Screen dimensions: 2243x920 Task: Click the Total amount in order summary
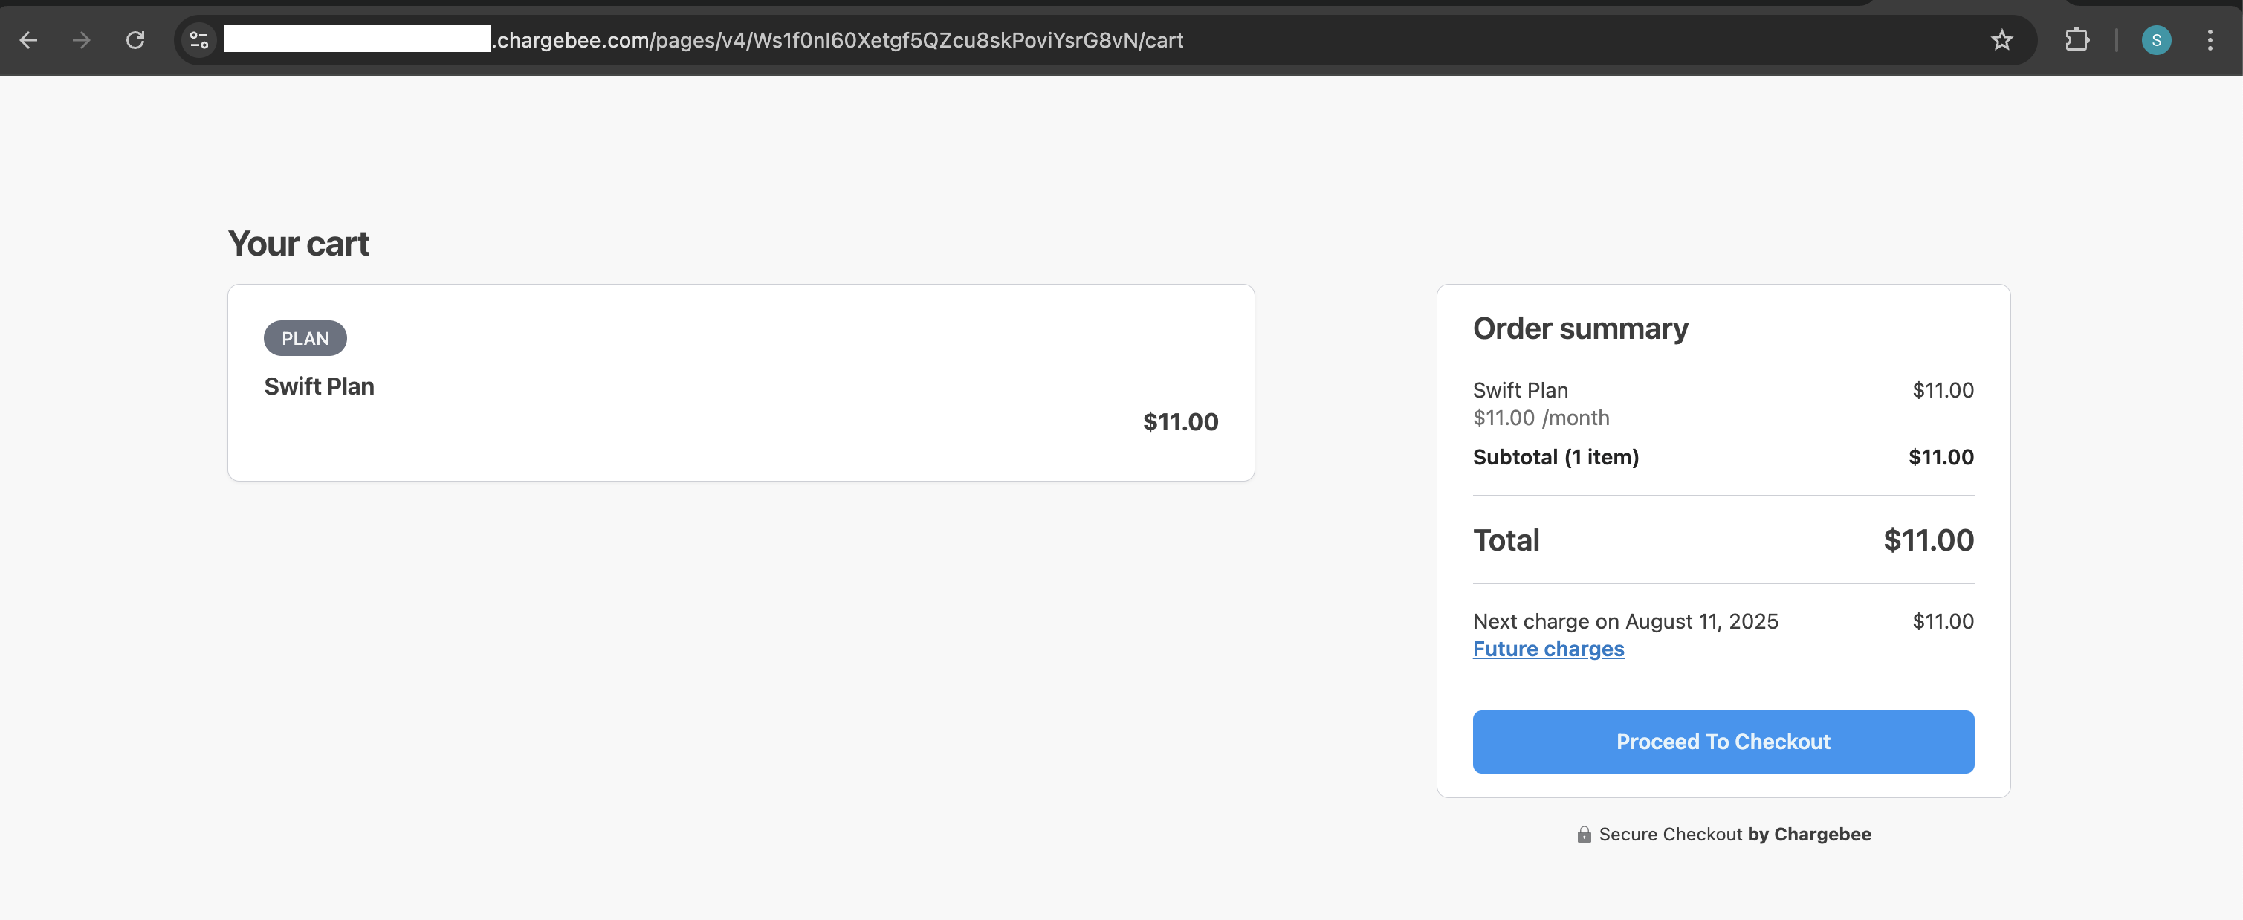[x=1929, y=540]
